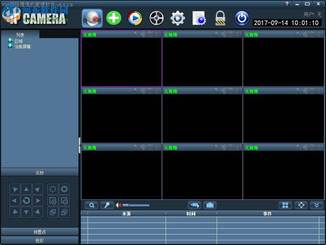
Task: Click the magnifier zoom button below video grid
Action: click(x=92, y=205)
